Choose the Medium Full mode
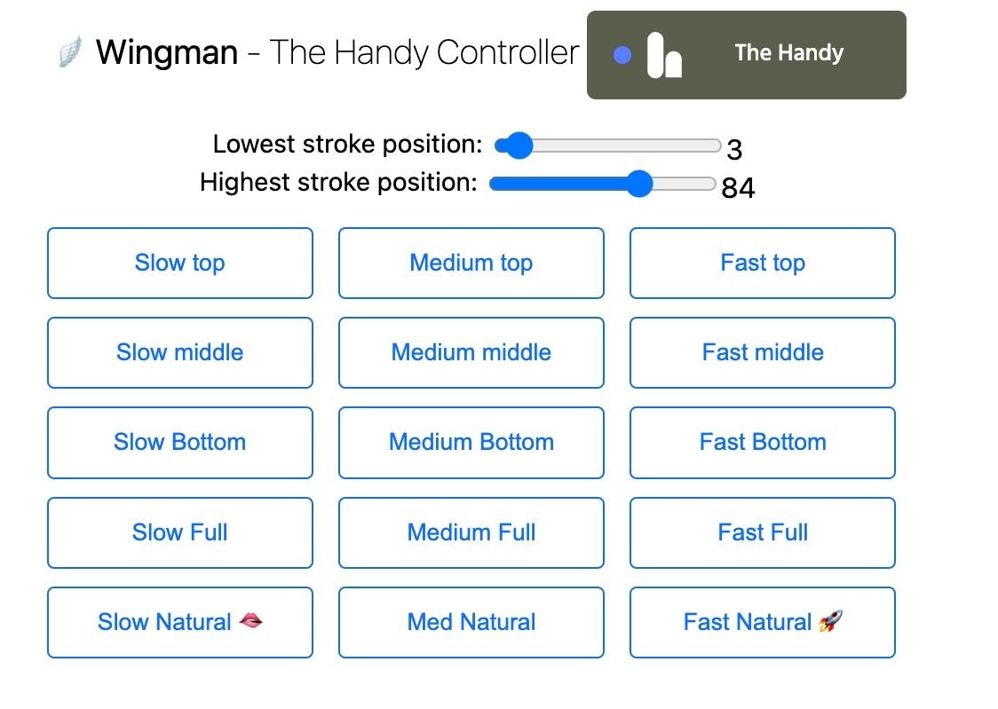Screen dimensions: 998x709 471,532
